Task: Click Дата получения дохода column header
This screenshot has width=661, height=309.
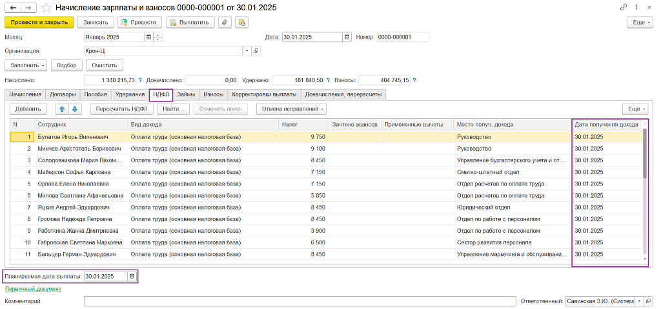Action: (x=606, y=125)
